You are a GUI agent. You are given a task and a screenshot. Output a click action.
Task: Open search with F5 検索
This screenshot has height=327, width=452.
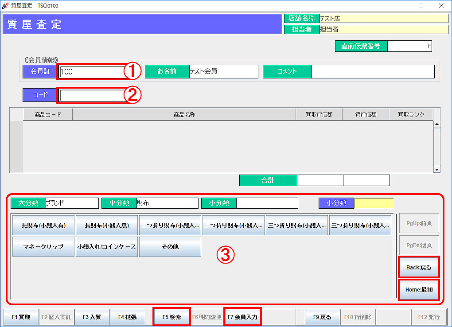click(x=171, y=317)
